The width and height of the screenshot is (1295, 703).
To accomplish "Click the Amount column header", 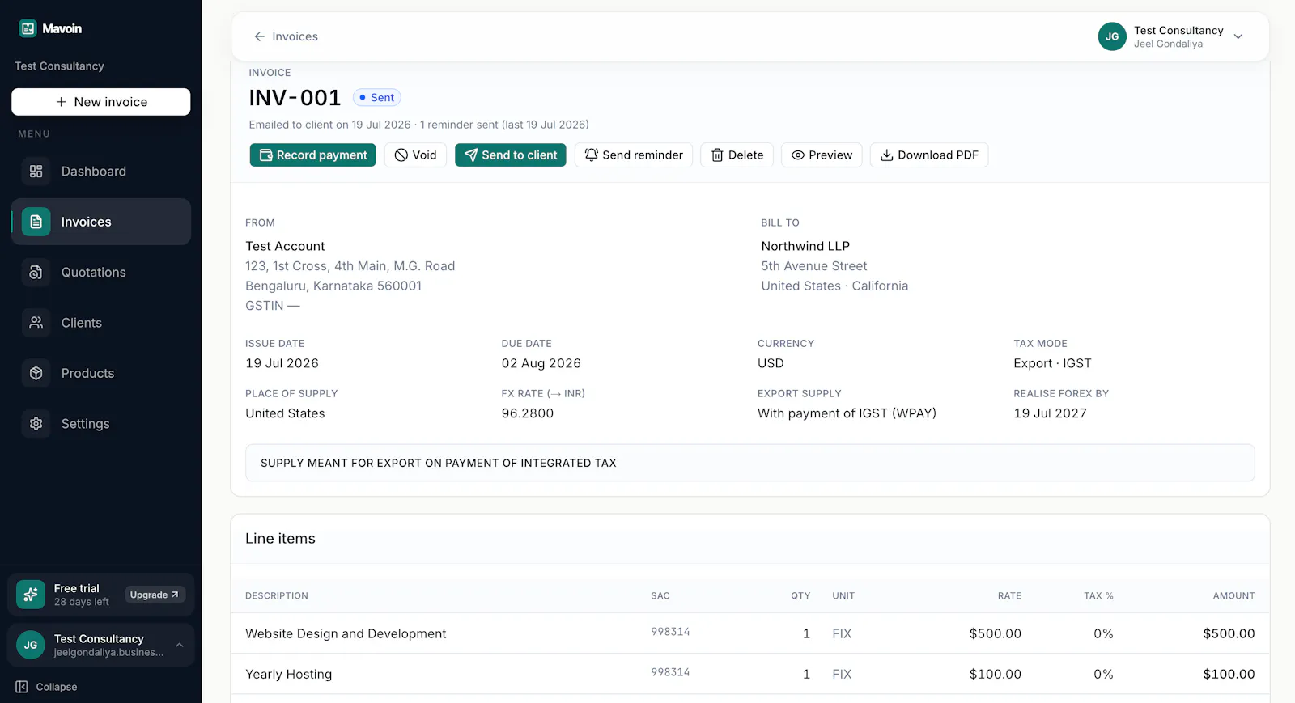I will (x=1233, y=595).
